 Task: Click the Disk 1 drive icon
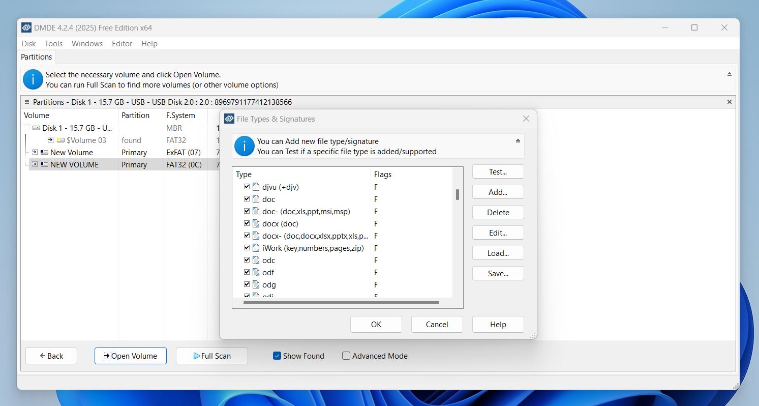[36, 128]
